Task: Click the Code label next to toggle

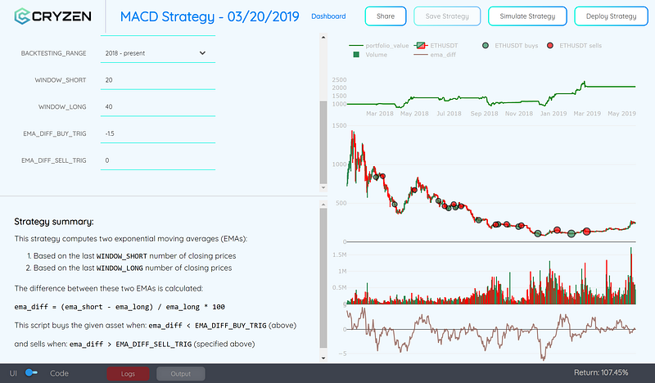Action: (59, 373)
